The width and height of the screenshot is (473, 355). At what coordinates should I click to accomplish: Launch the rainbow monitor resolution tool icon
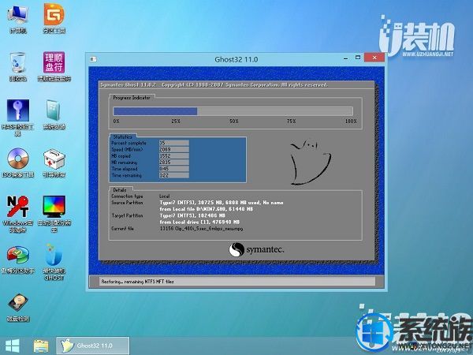pyautogui.click(x=54, y=214)
